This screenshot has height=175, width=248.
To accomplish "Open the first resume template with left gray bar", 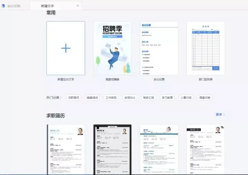I will [x=66, y=150].
